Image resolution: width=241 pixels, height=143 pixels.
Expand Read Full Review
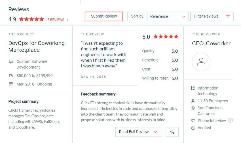[x=138, y=132]
